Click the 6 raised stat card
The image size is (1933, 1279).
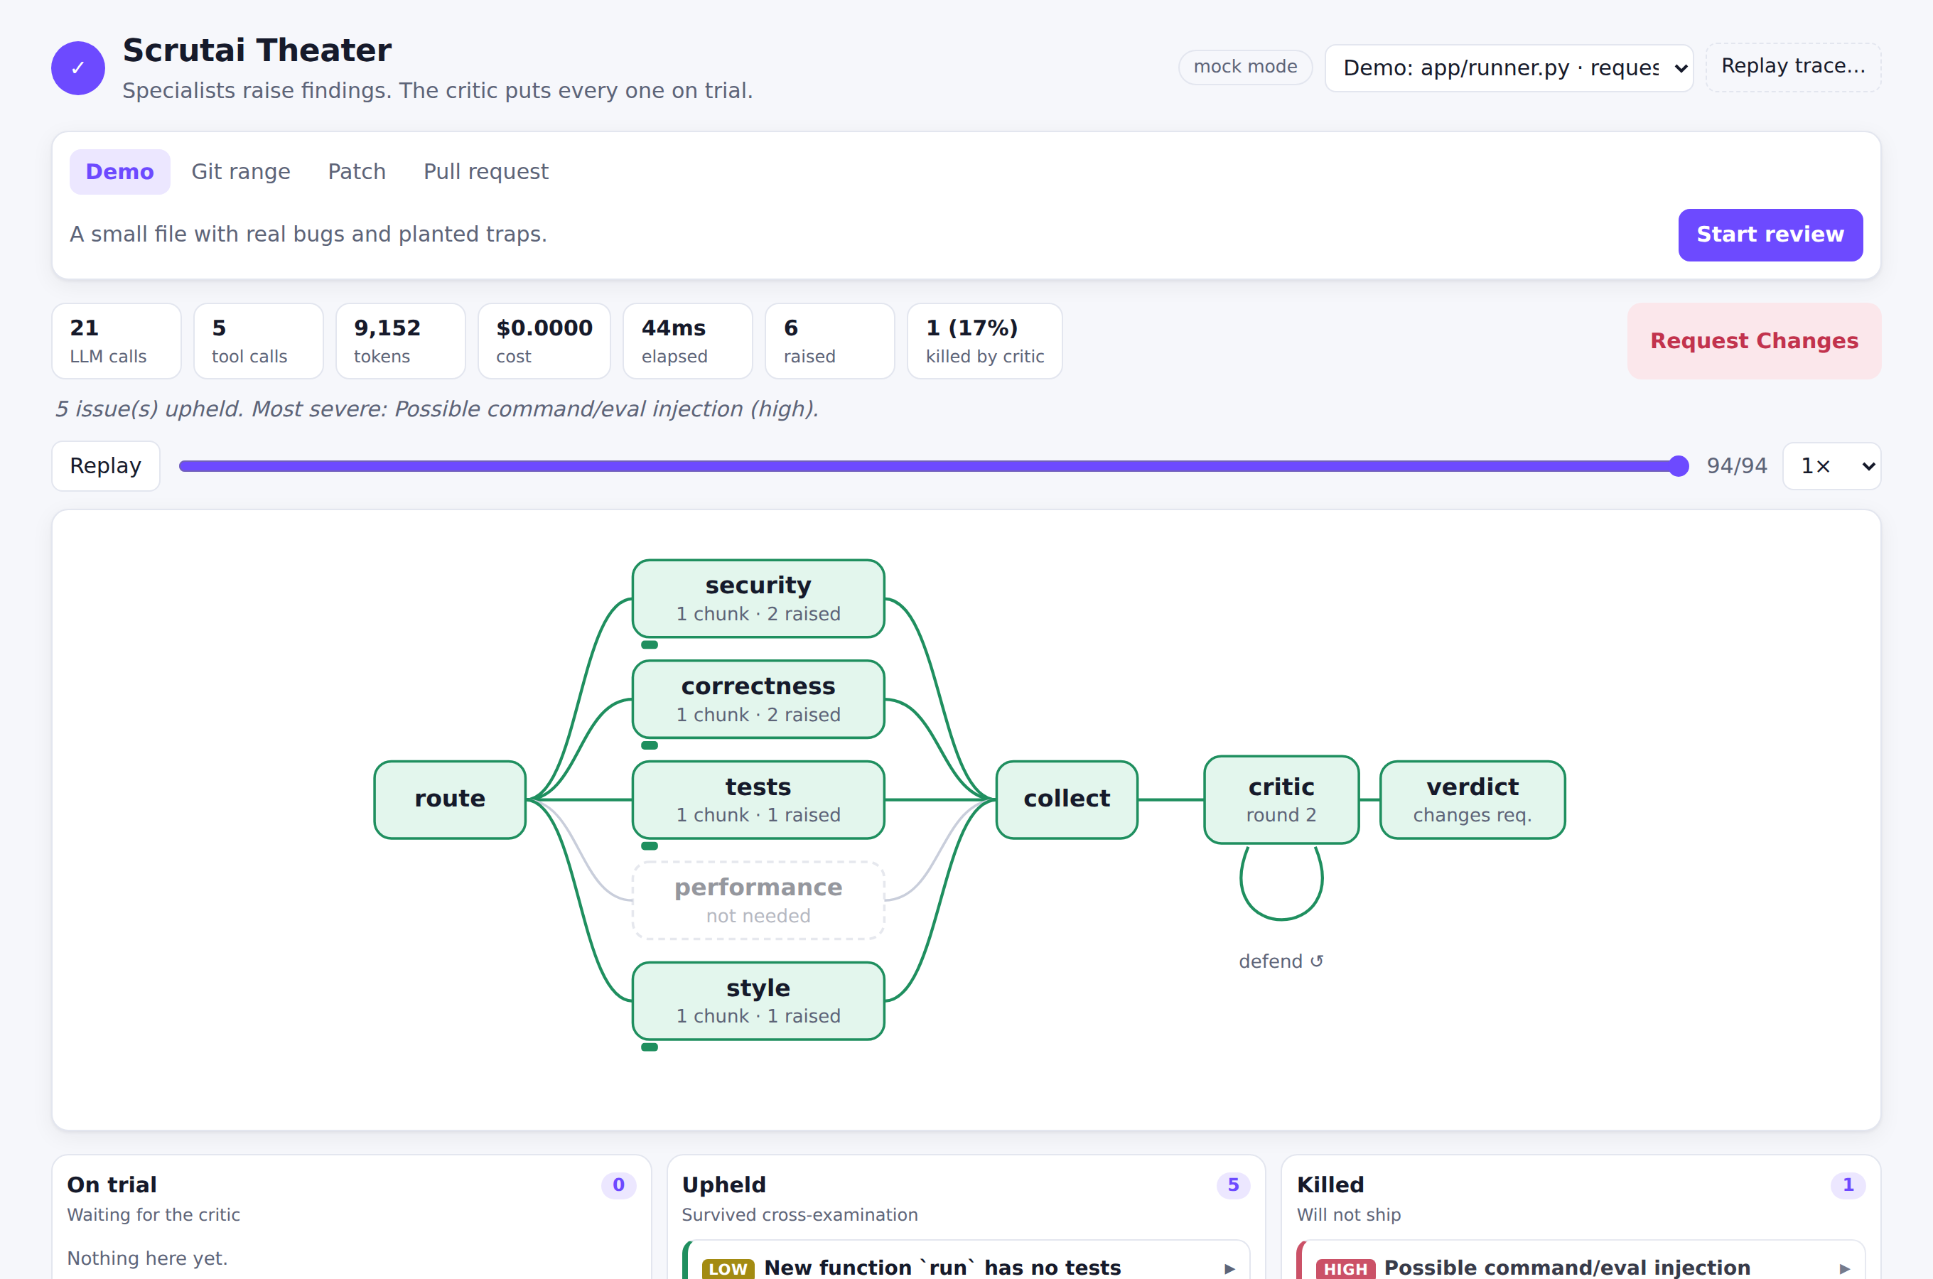(829, 341)
